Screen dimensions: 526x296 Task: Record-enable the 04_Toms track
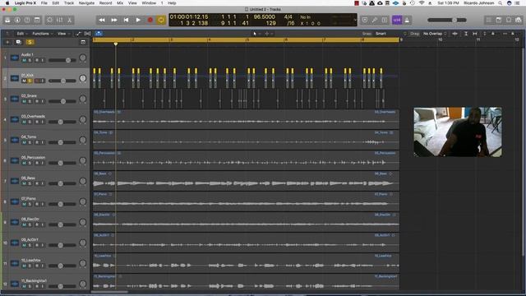click(x=36, y=142)
